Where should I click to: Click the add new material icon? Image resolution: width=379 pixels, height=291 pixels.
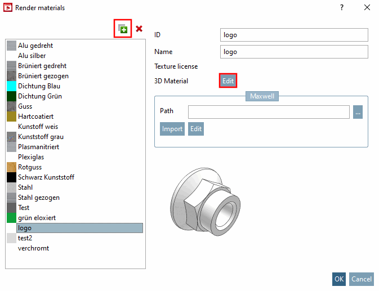[x=123, y=29]
